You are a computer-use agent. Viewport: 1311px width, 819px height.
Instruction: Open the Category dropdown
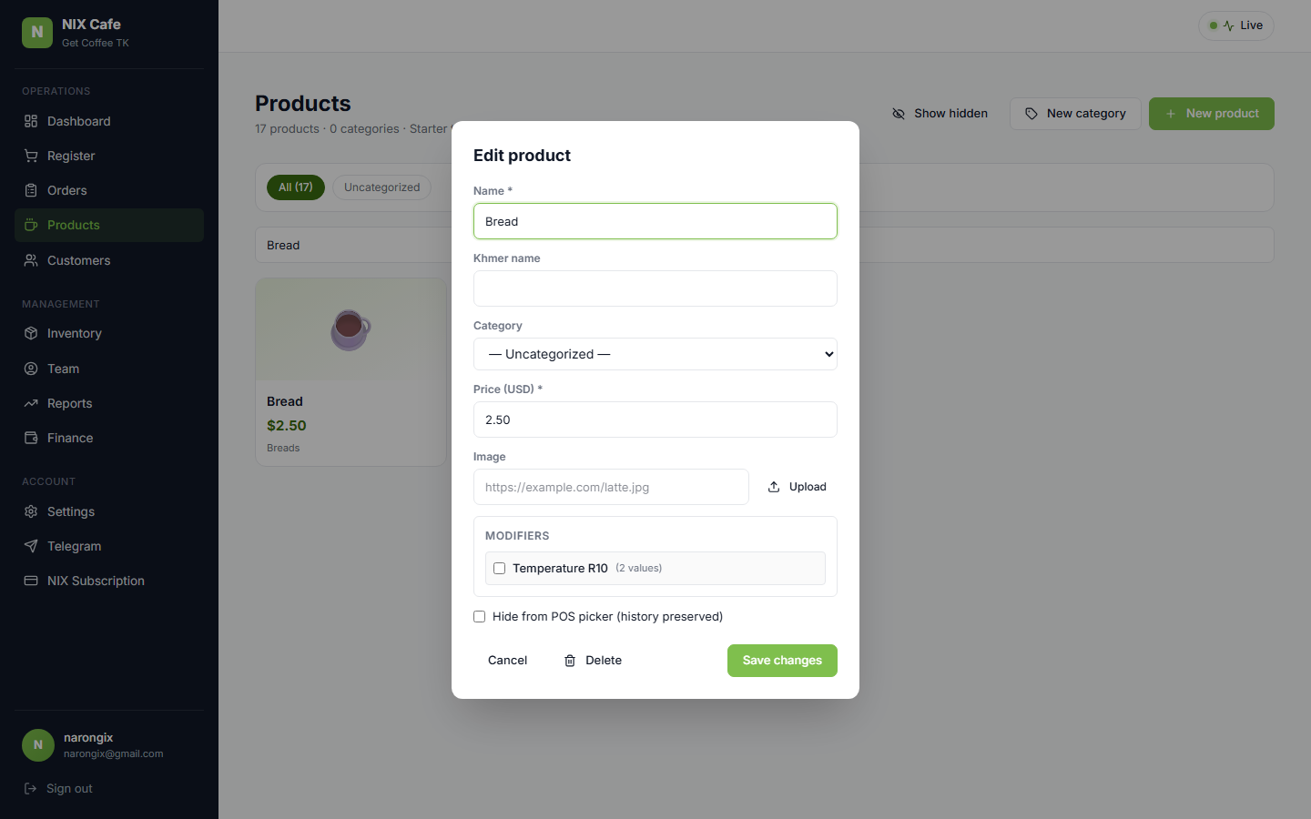(x=655, y=354)
